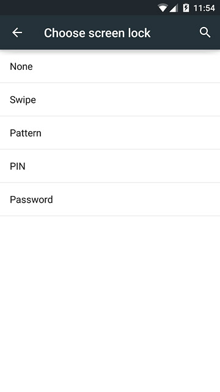Tap the Wi-Fi status icon
The height and width of the screenshot is (392, 220).
point(163,8)
